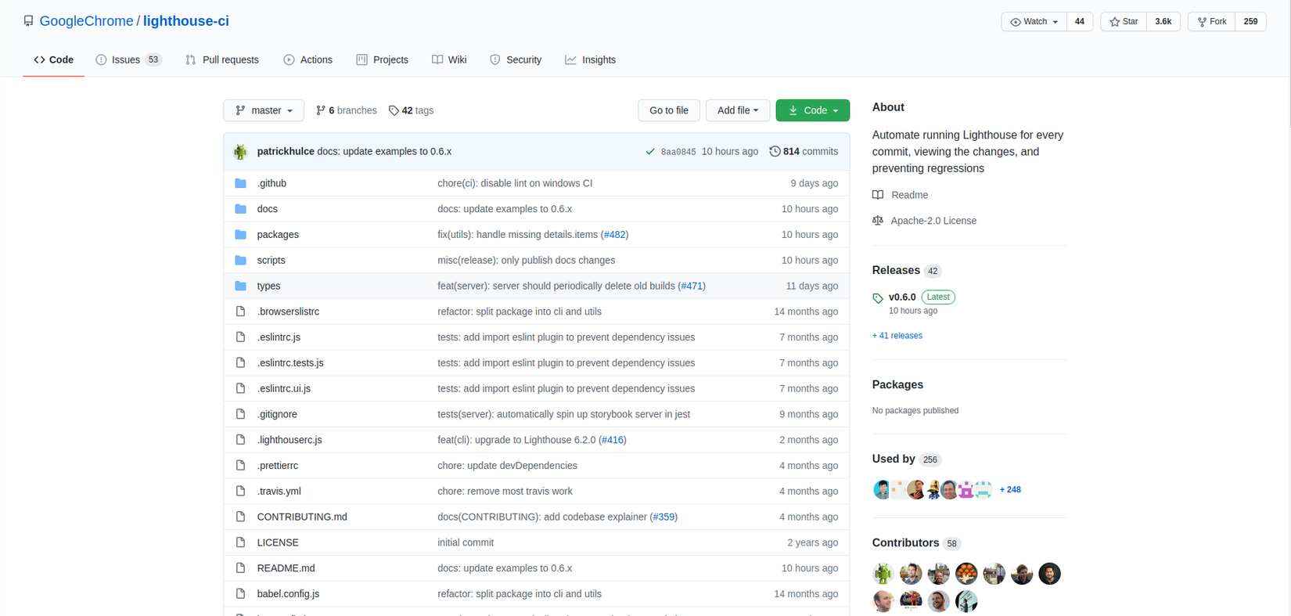Image resolution: width=1291 pixels, height=616 pixels.
Task: Open the 814 commits history link
Action: pyautogui.click(x=804, y=152)
